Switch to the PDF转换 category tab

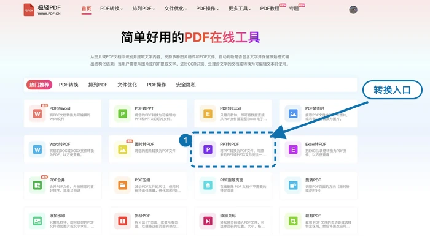pos(69,85)
